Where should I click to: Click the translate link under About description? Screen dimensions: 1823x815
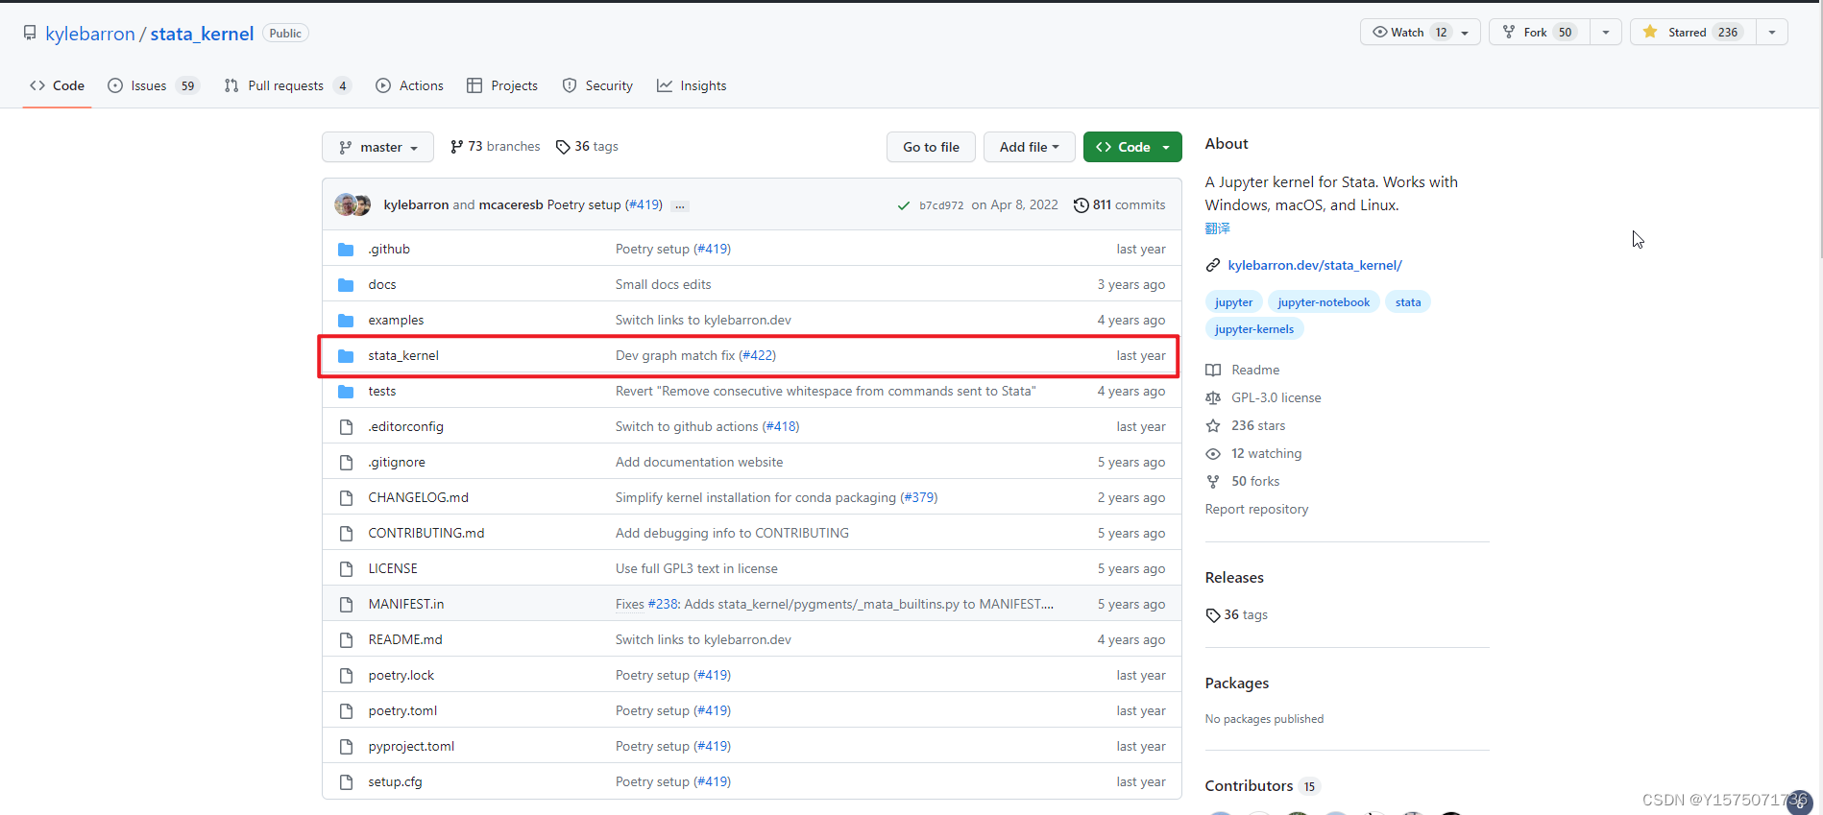pyautogui.click(x=1217, y=228)
